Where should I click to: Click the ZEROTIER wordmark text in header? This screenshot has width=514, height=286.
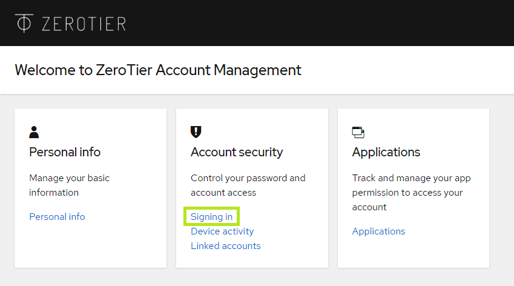[x=84, y=24]
